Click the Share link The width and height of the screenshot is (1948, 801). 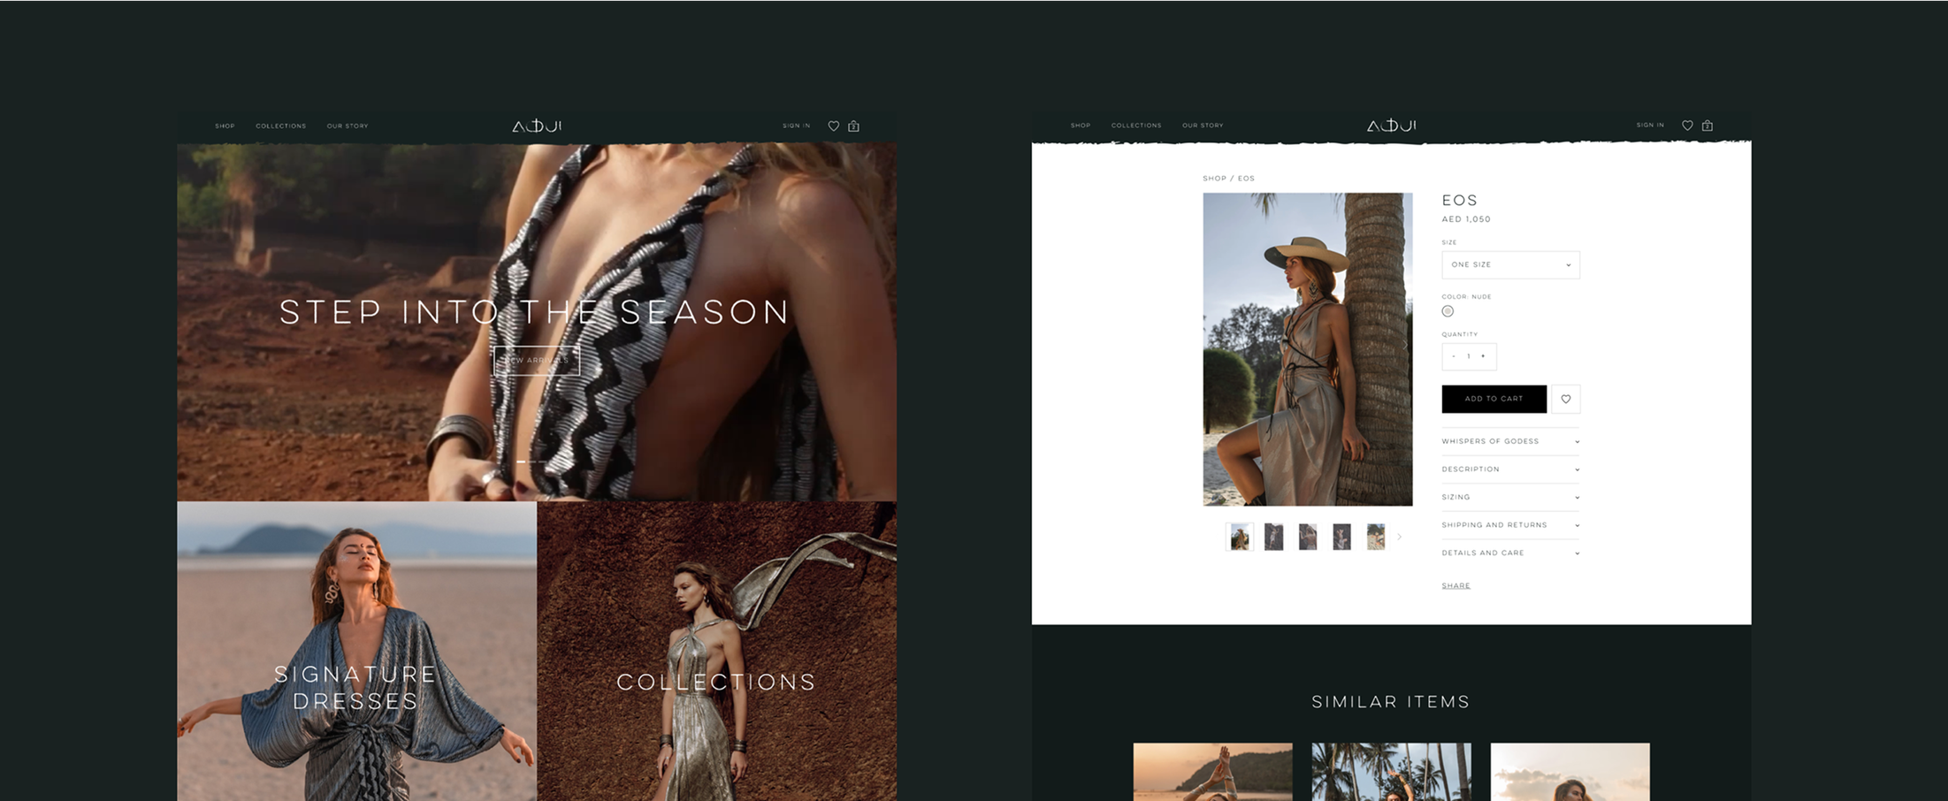click(1456, 585)
